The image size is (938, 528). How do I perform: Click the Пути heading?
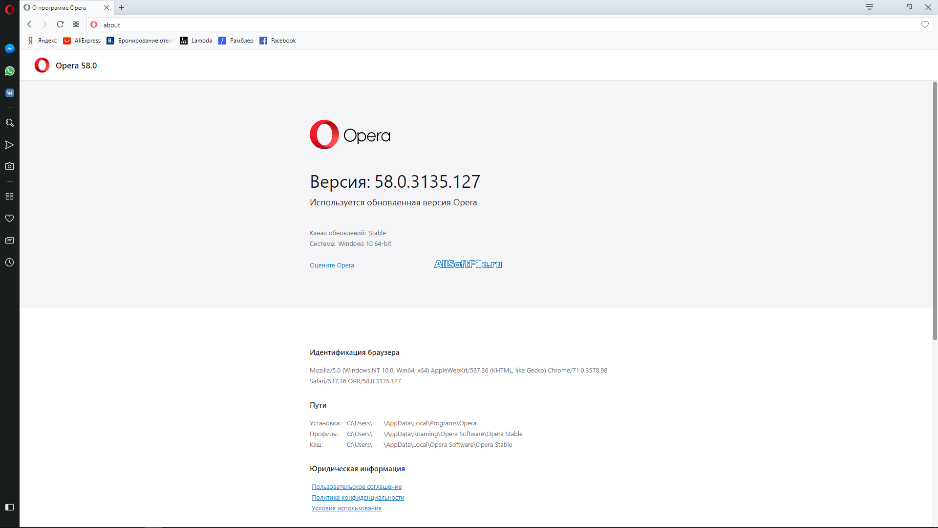coord(318,405)
